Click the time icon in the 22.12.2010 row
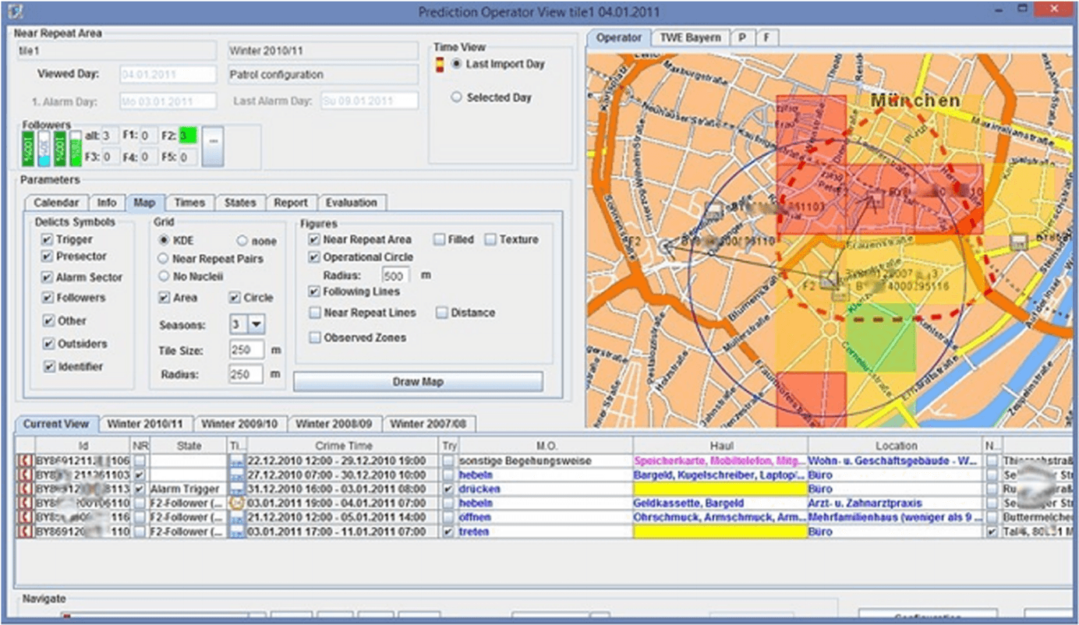Viewport: 1079px width, 625px height. tap(236, 461)
